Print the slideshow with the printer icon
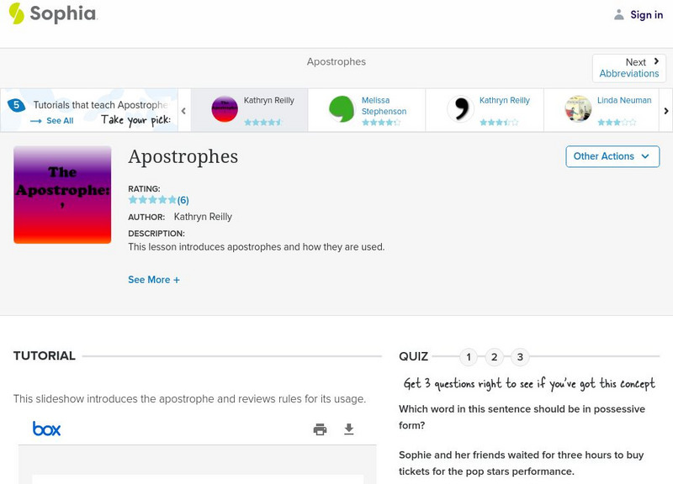 [320, 429]
